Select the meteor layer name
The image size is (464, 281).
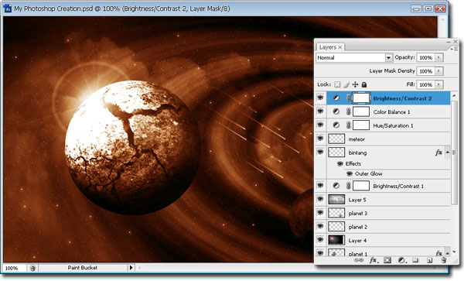pyautogui.click(x=357, y=139)
